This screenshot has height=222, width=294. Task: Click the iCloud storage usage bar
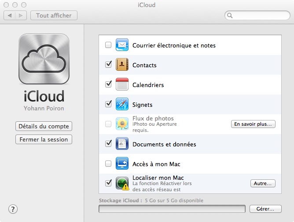pyautogui.click(x=172, y=209)
